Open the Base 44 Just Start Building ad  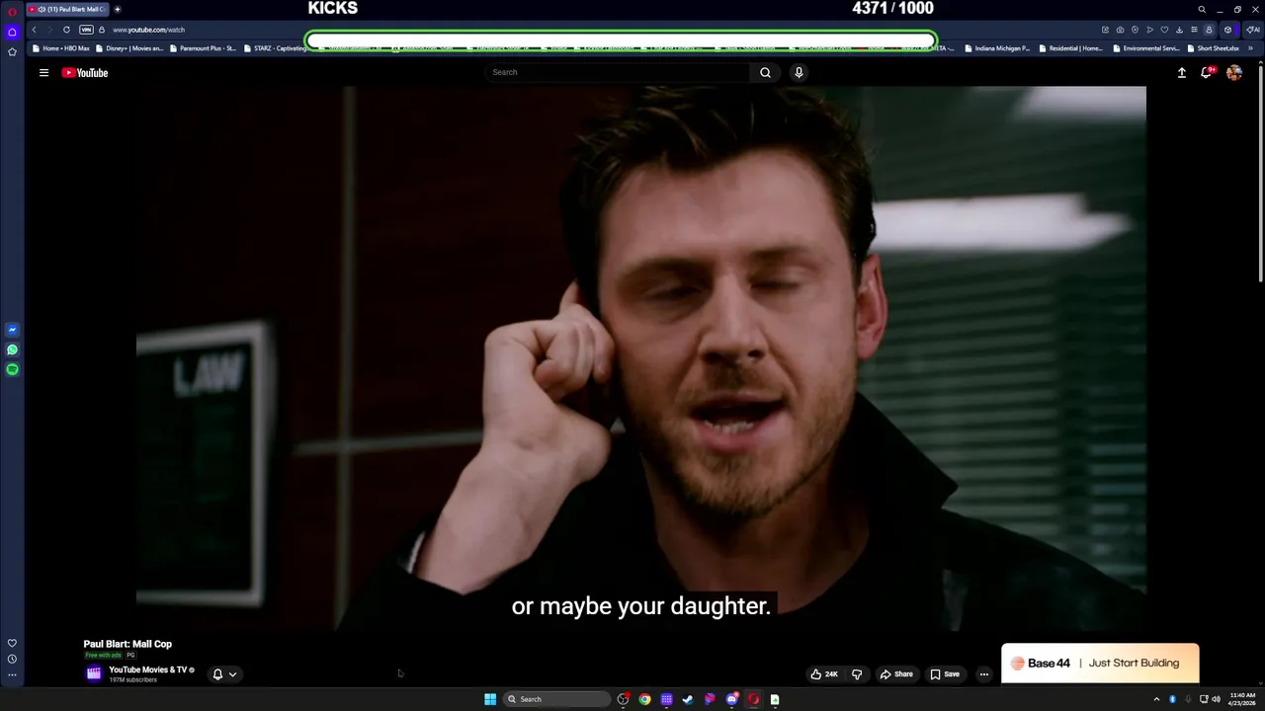tap(1100, 664)
